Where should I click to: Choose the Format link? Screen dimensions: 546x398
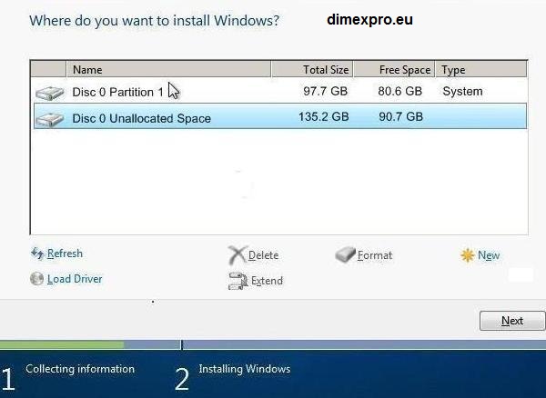[375, 255]
